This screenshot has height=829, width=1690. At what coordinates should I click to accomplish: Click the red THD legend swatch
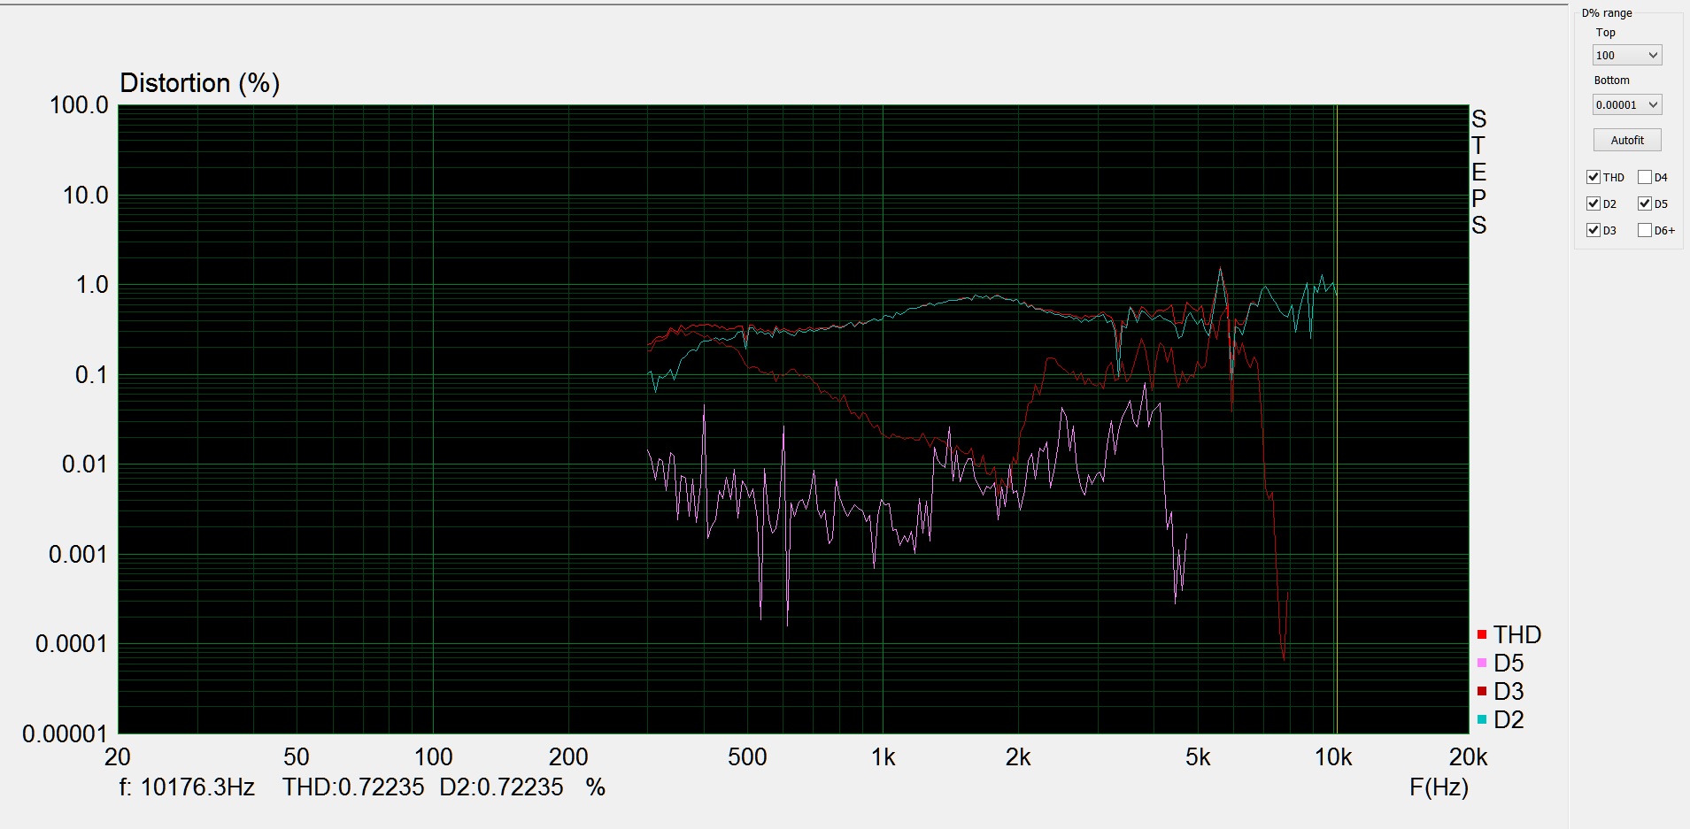[x=1482, y=635]
